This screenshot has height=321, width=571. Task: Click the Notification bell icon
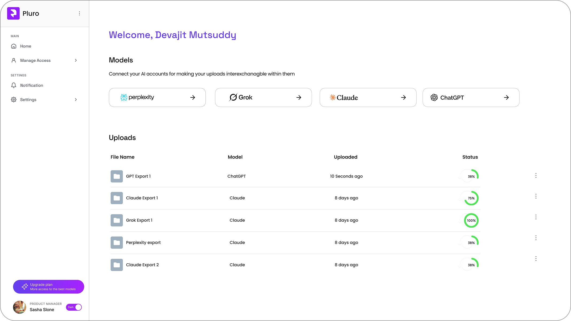pos(14,85)
